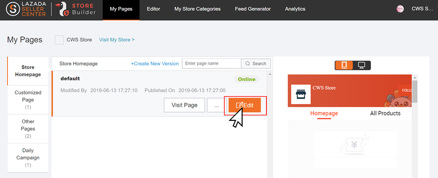Image resolution: width=438 pixels, height=178 pixels.
Task: Click the store icon in preview
Action: [301, 95]
